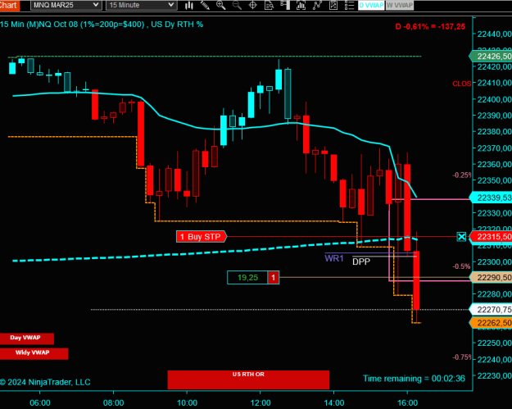The height and width of the screenshot is (409, 512).
Task: Select the WR1 pivot label
Action: pyautogui.click(x=334, y=258)
